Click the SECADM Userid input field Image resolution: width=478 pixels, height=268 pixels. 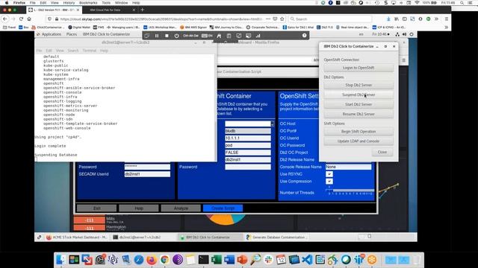pos(147,174)
